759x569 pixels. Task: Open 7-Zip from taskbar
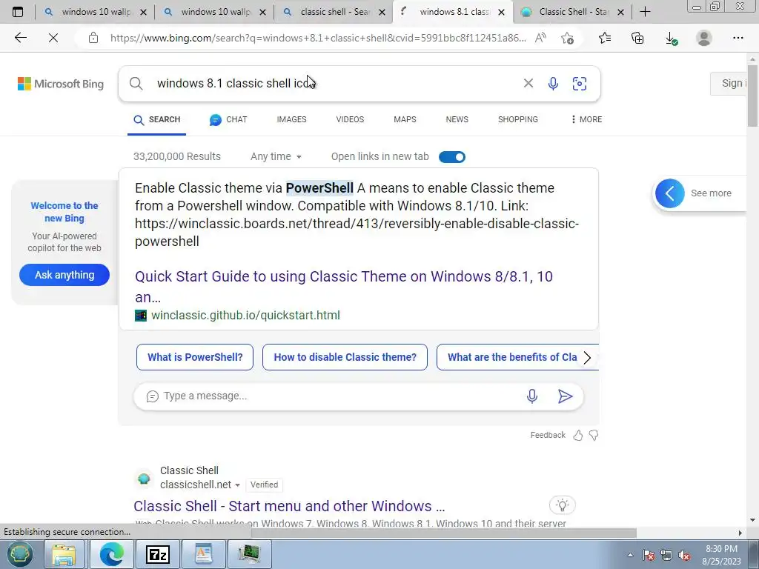[x=158, y=554]
